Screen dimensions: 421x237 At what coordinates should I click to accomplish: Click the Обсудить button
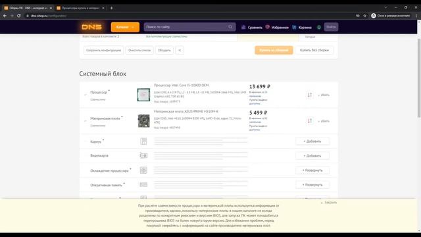(164, 50)
